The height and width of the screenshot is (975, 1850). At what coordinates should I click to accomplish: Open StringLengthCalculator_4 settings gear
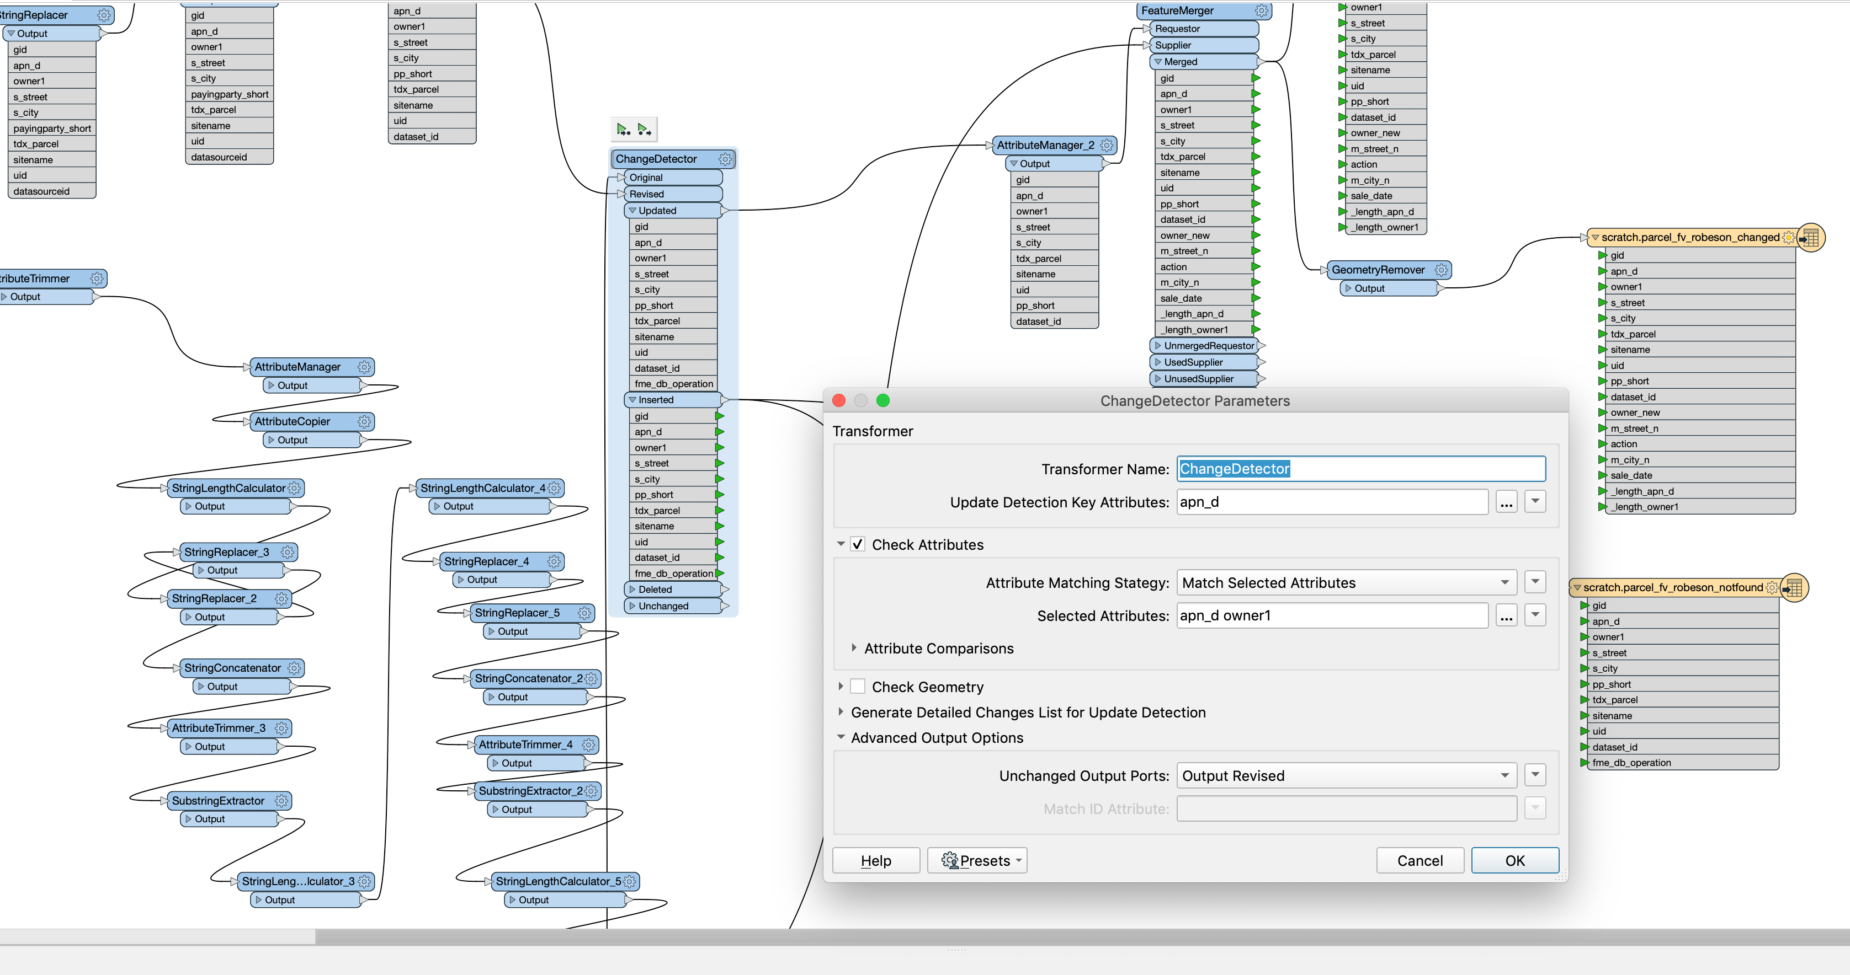coord(554,488)
